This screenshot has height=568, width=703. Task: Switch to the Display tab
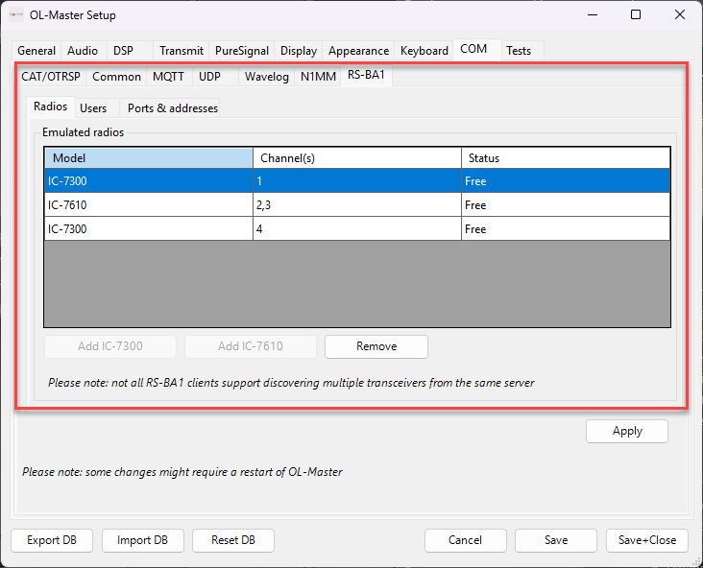[x=299, y=51]
